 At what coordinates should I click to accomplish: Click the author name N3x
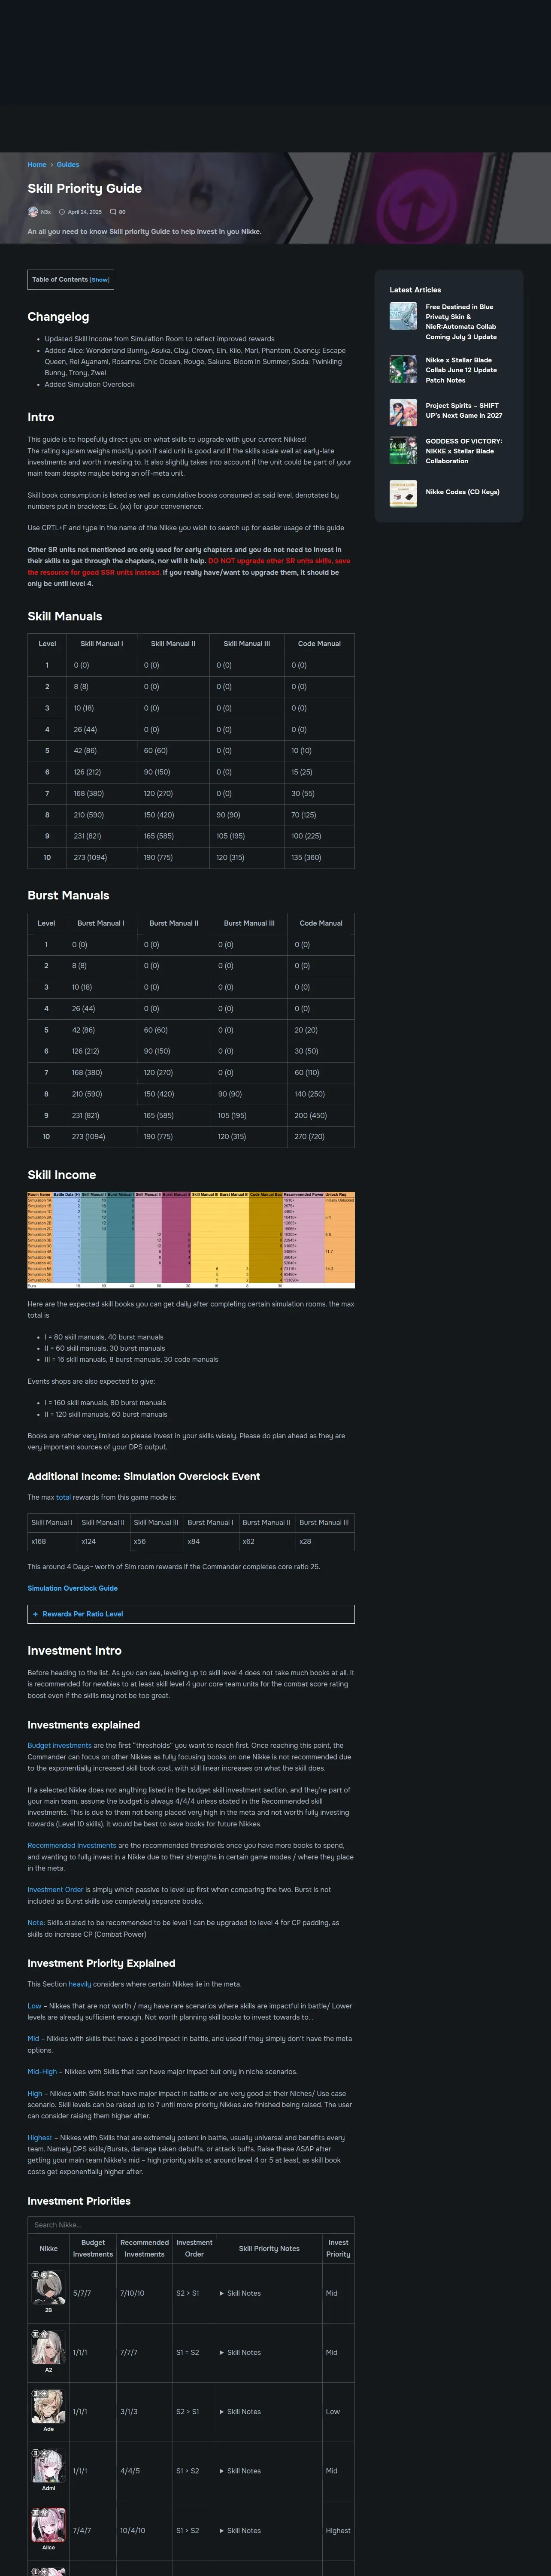tap(46, 212)
